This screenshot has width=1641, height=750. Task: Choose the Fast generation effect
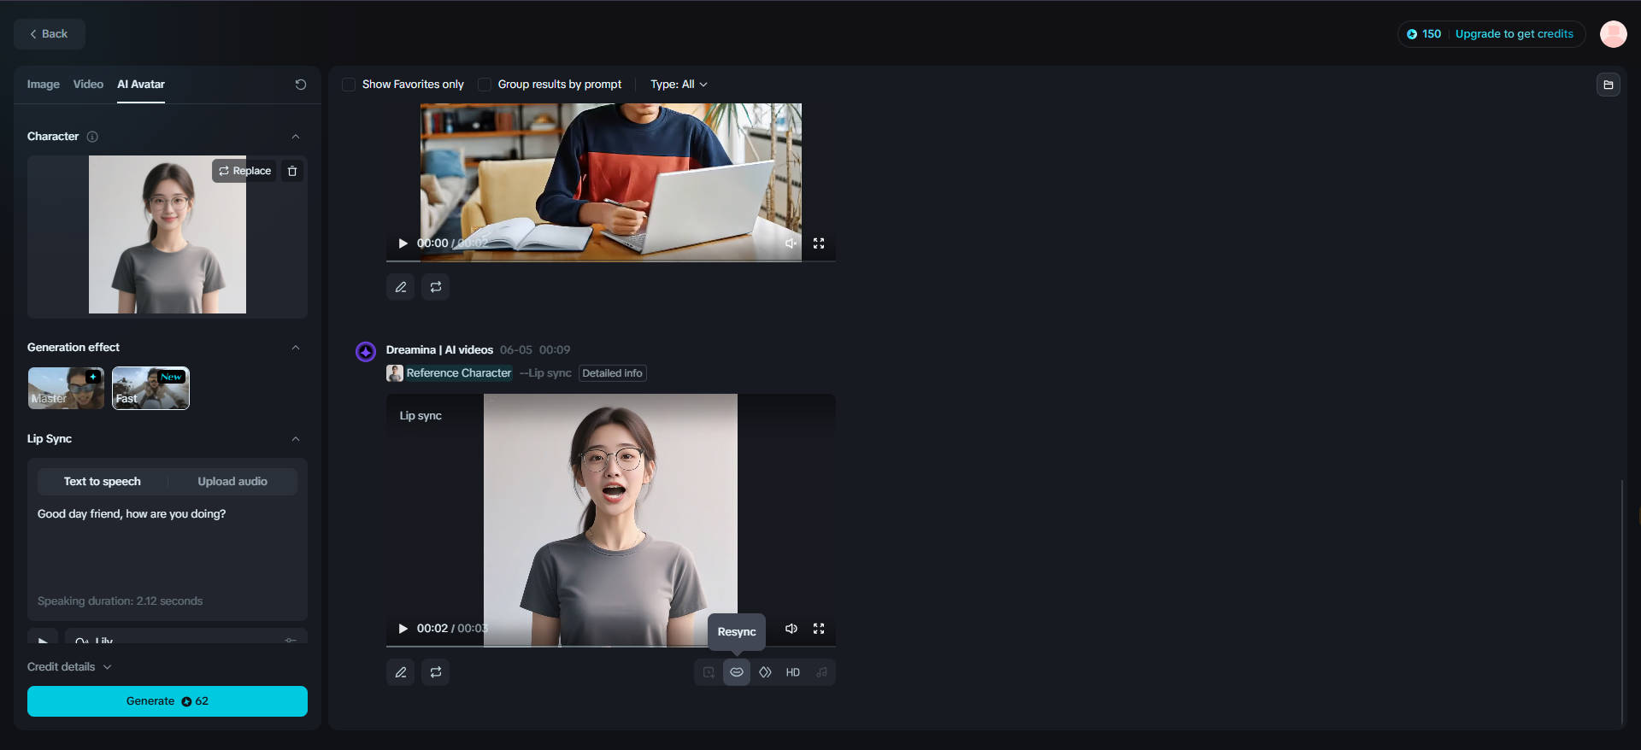click(150, 388)
